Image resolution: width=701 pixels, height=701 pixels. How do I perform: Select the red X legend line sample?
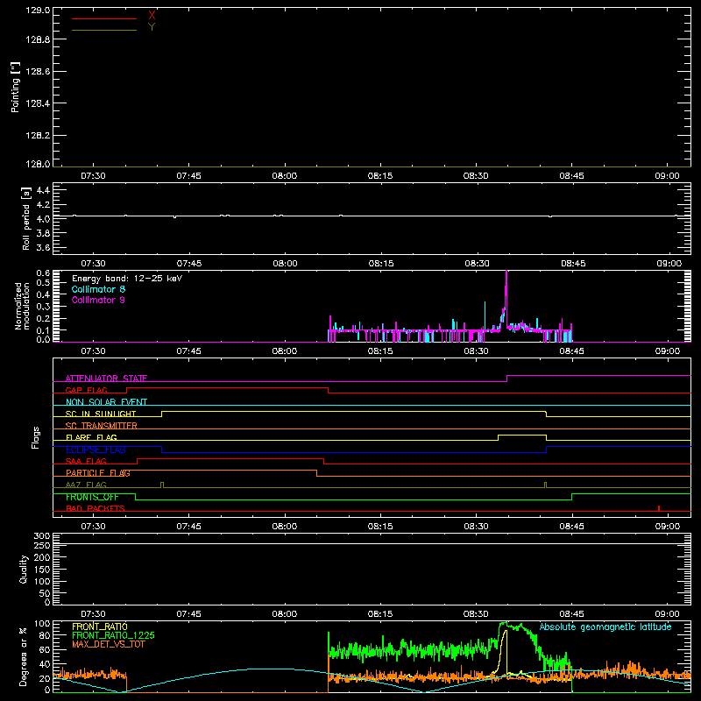(104, 18)
